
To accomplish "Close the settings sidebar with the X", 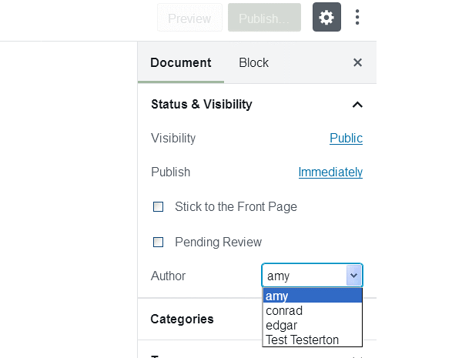I will 357,63.
